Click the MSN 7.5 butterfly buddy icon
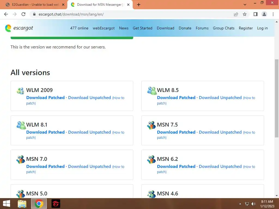Image resolution: width=279 pixels, height=209 pixels. [x=151, y=125]
